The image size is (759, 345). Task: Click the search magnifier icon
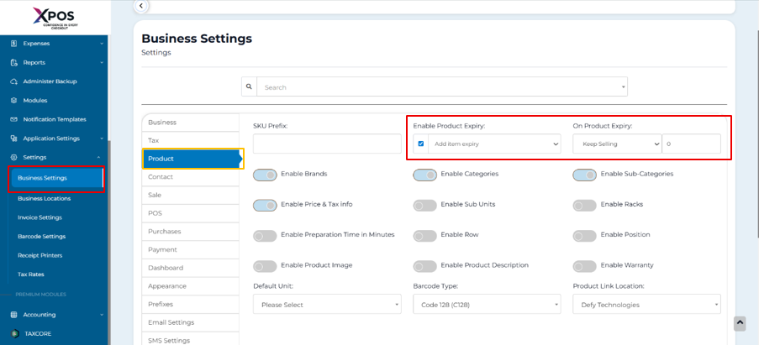(249, 86)
